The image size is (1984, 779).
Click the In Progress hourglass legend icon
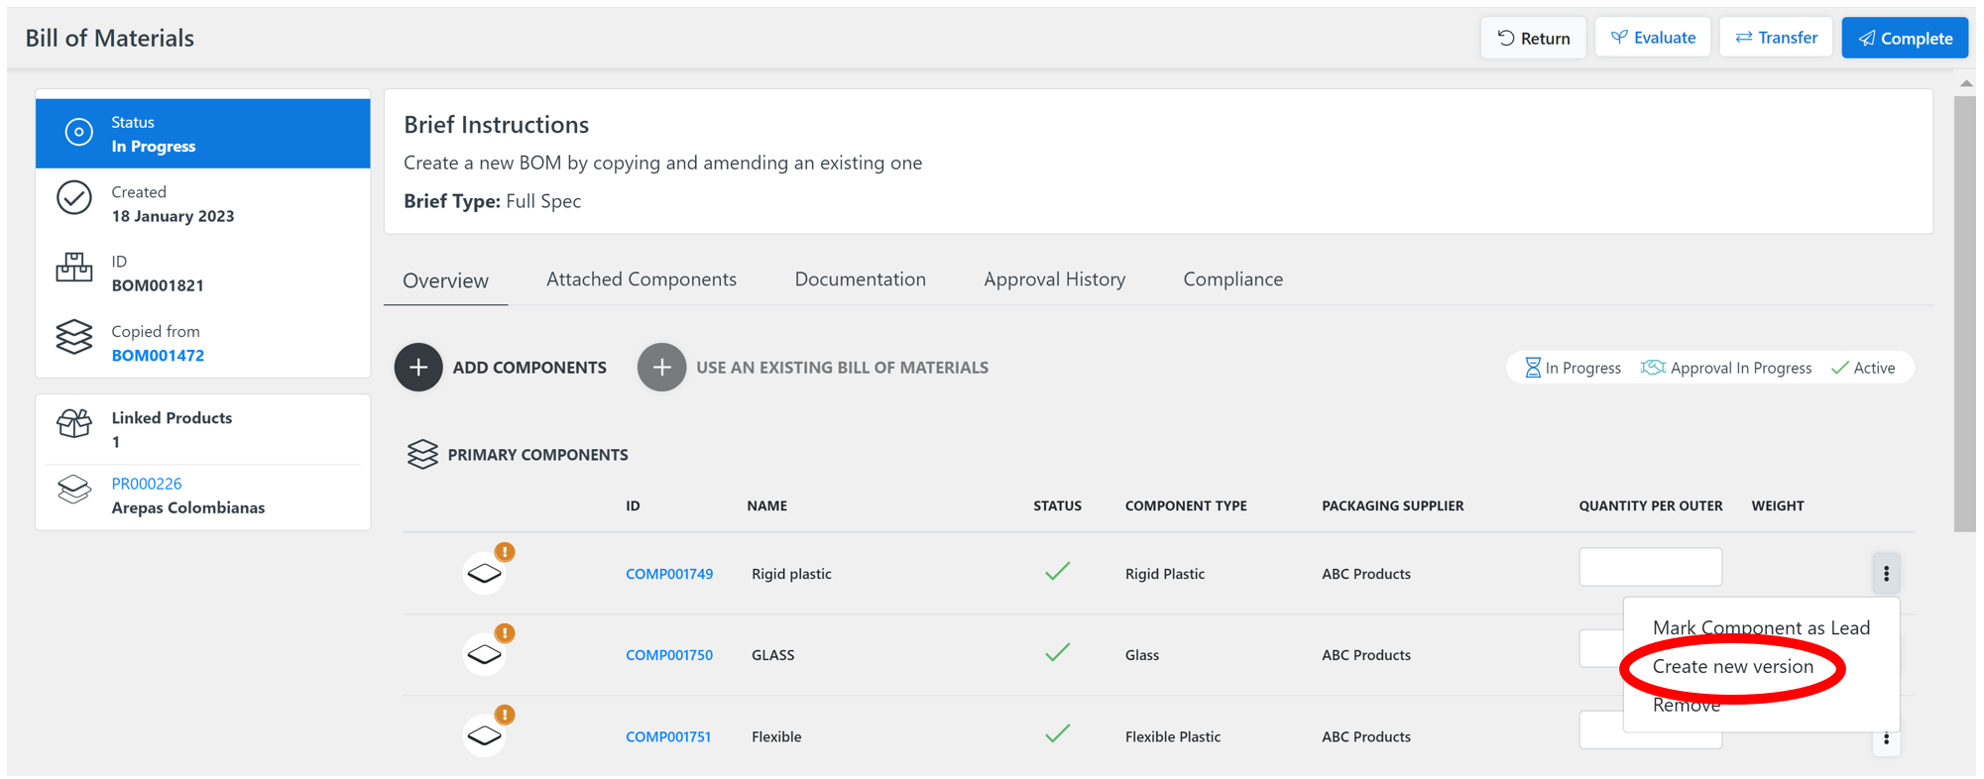[1533, 368]
